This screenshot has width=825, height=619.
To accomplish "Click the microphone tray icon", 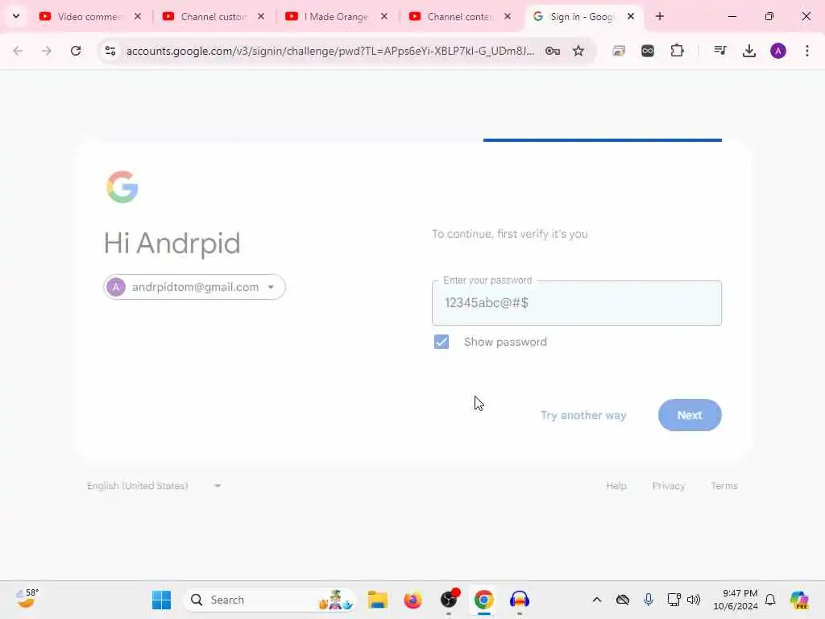I will point(649,600).
